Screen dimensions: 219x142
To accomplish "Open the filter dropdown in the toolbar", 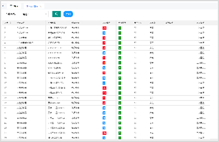I will click(x=34, y=14).
